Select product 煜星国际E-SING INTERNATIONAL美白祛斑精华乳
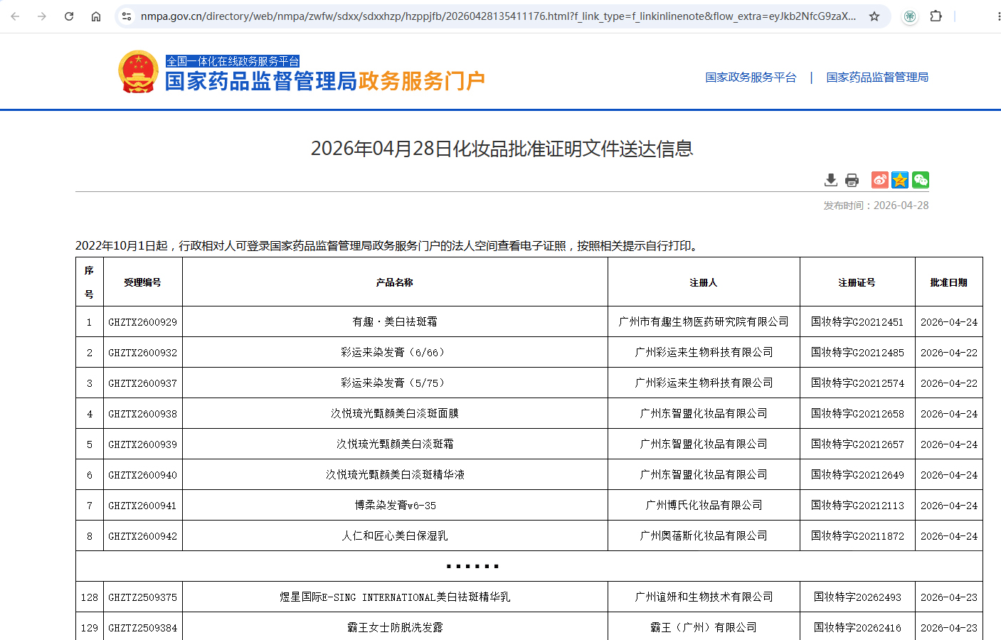Viewport: 1001px width, 640px height. (395, 597)
